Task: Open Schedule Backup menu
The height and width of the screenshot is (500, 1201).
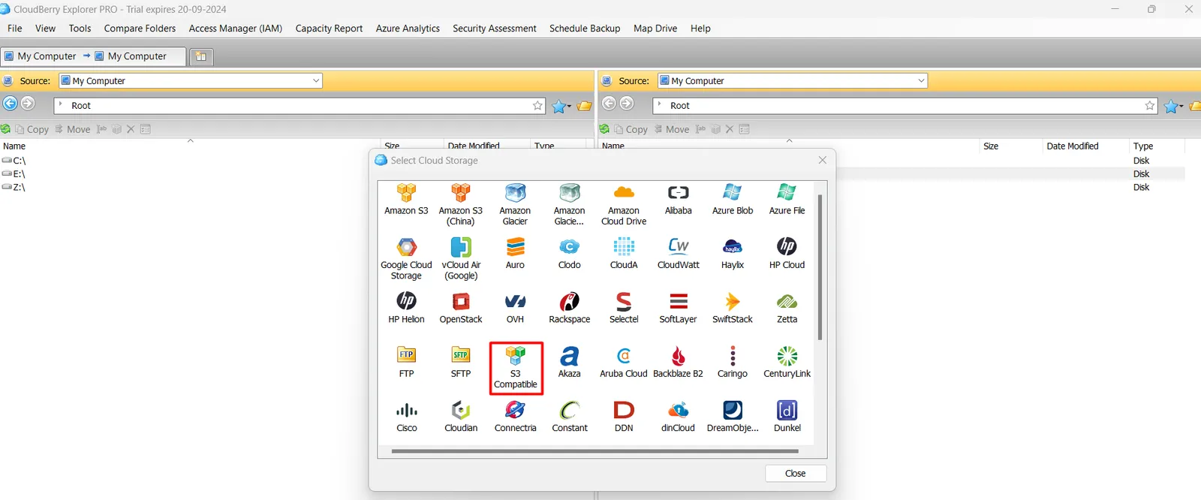Action: pyautogui.click(x=585, y=29)
